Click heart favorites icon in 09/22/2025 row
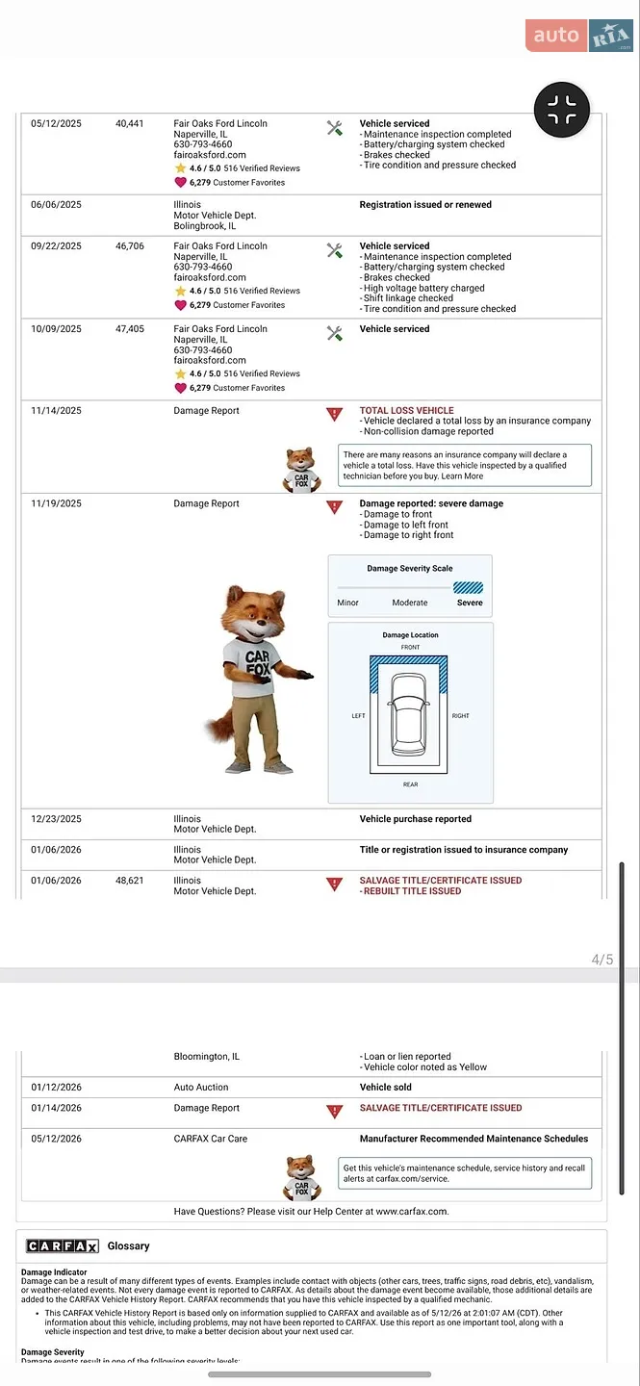 click(x=180, y=305)
